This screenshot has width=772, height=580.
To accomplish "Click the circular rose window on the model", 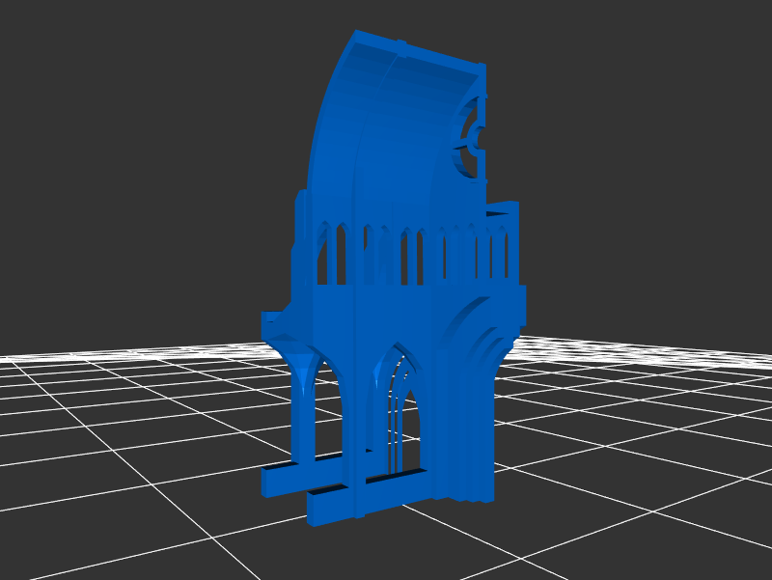I will [470, 139].
